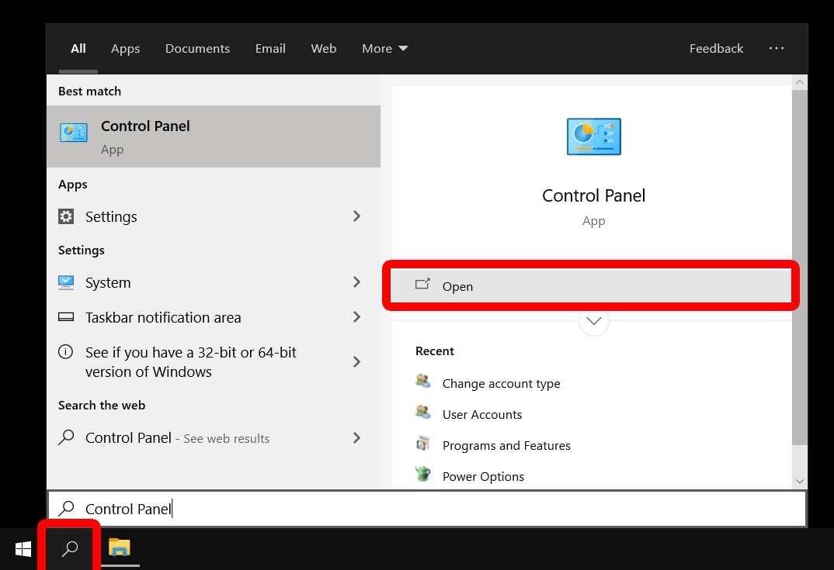
Task: Open User Accounts recent item
Action: [482, 414]
